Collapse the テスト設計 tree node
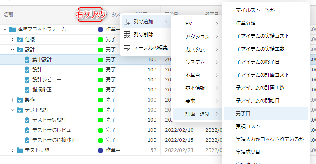316x164 pixels. tap(13, 110)
